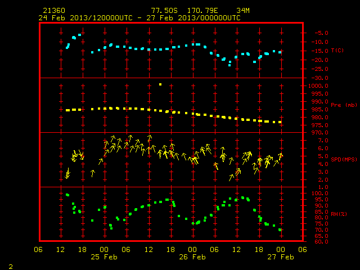The width and height of the screenshot is (360, 270).
Task: Click the downward wind arrows near 3 m/s
Action: click(x=67, y=173)
